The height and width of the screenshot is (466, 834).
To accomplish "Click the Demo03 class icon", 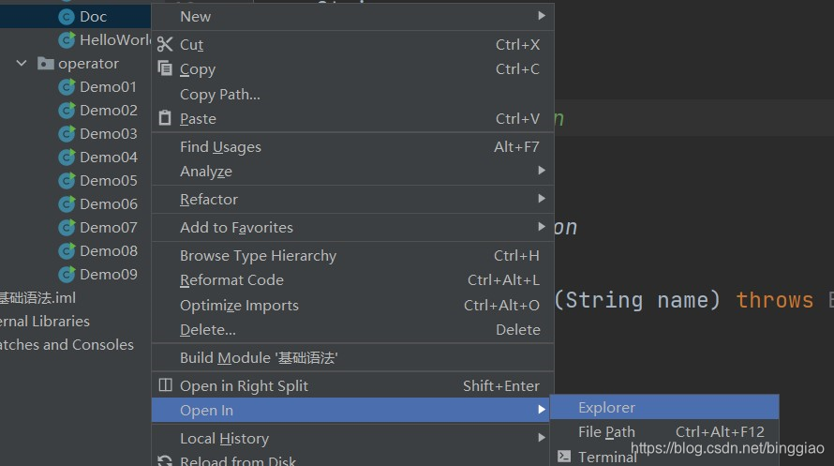I will [67, 134].
